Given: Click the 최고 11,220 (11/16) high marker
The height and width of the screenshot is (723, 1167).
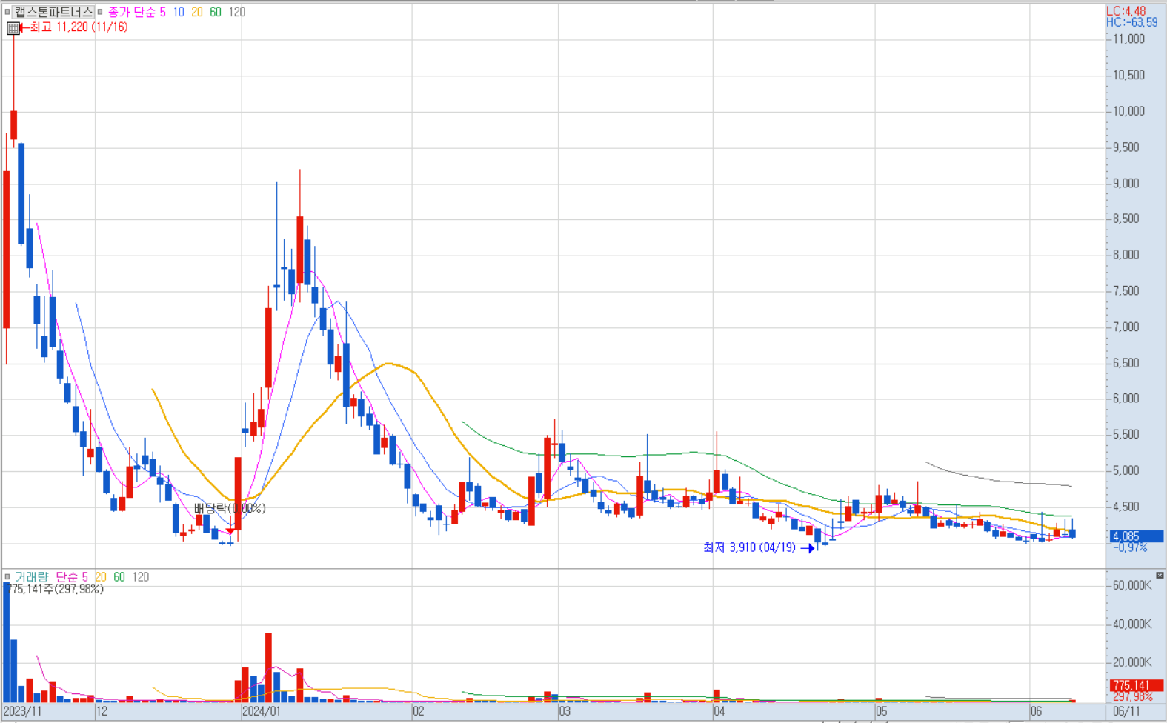Looking at the screenshot, I should click(79, 27).
